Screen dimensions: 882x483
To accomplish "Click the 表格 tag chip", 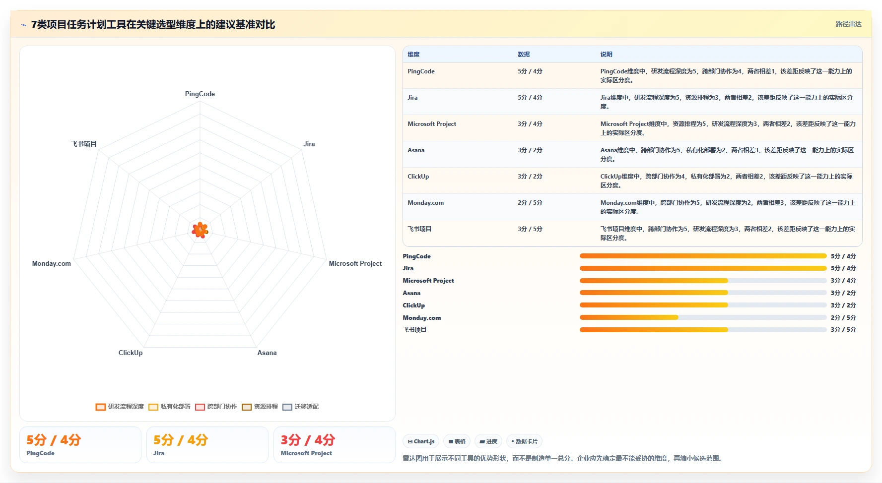I will 457,441.
